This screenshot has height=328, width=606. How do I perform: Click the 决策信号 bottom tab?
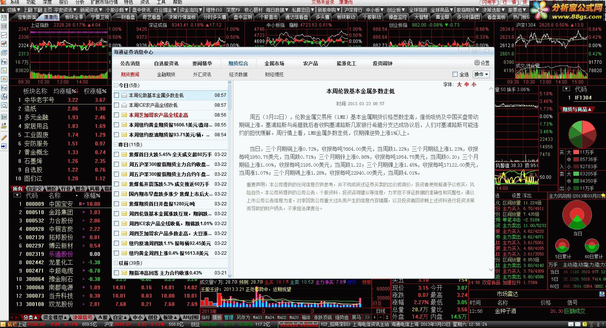coord(82,317)
